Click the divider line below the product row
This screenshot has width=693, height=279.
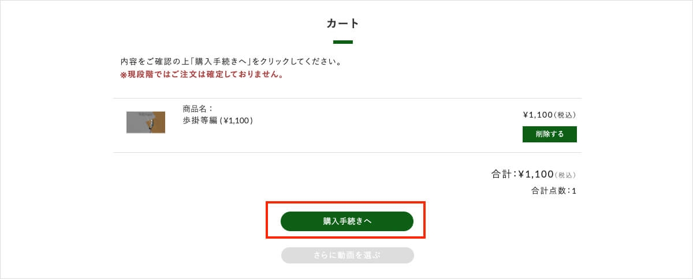(347, 153)
